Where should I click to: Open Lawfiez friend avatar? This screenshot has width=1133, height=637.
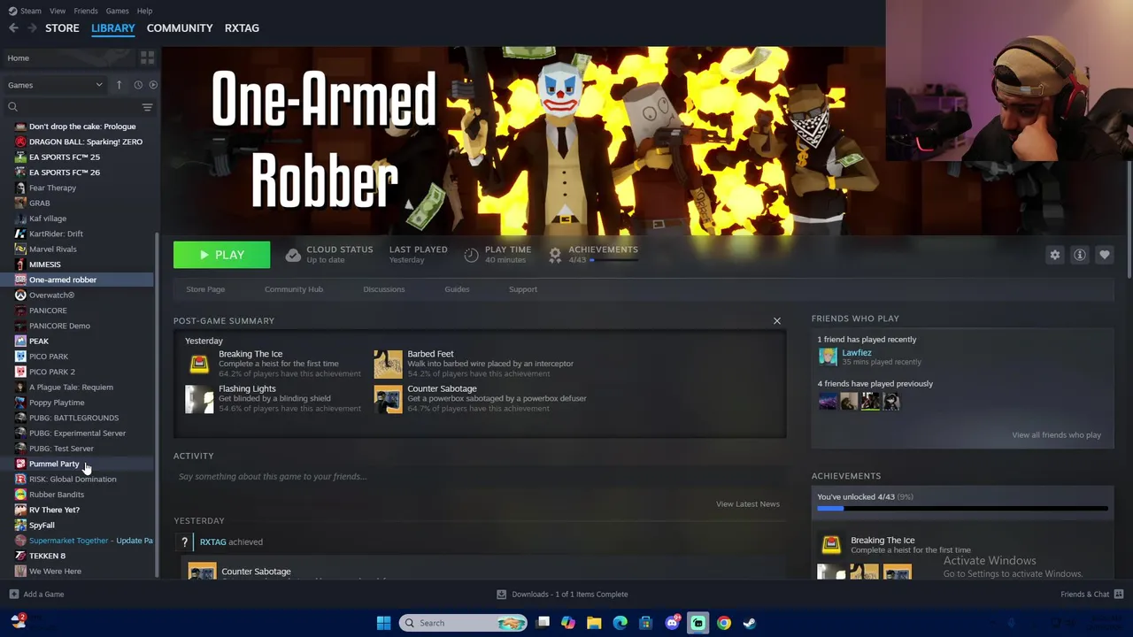(x=828, y=356)
